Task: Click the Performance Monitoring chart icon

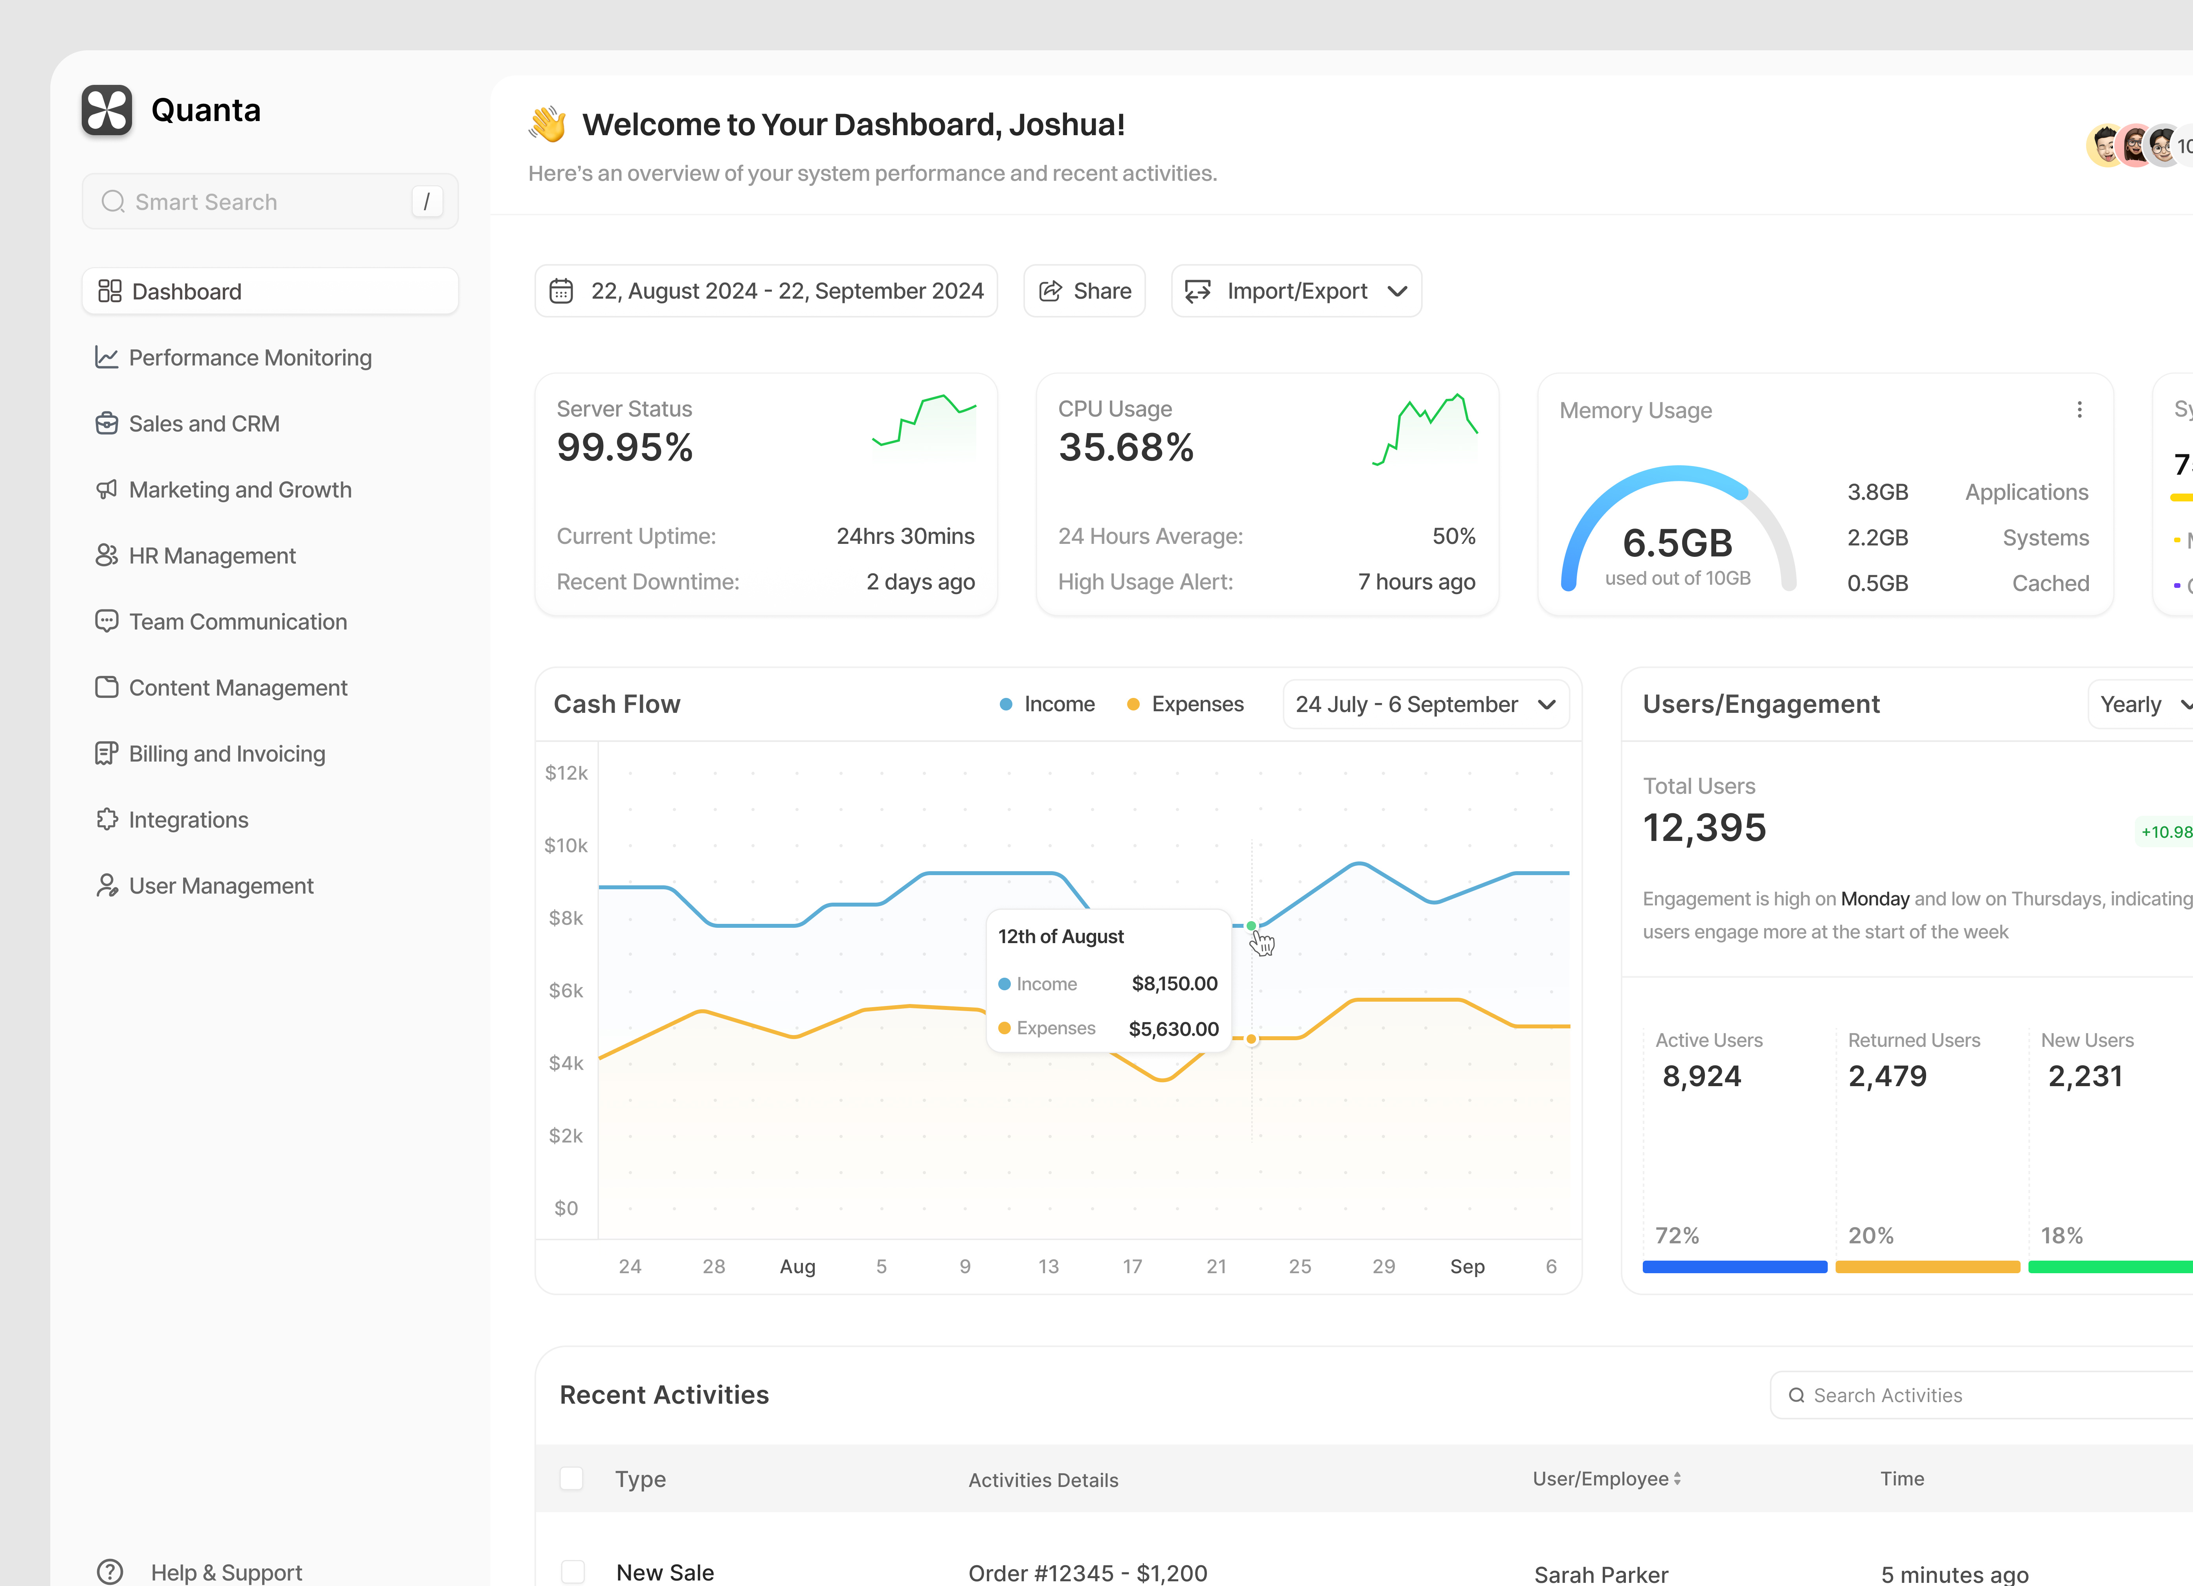Action: pyautogui.click(x=107, y=357)
